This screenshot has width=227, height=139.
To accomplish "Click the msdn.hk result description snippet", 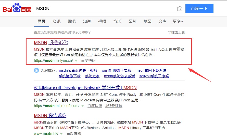I will tap(108, 125).
